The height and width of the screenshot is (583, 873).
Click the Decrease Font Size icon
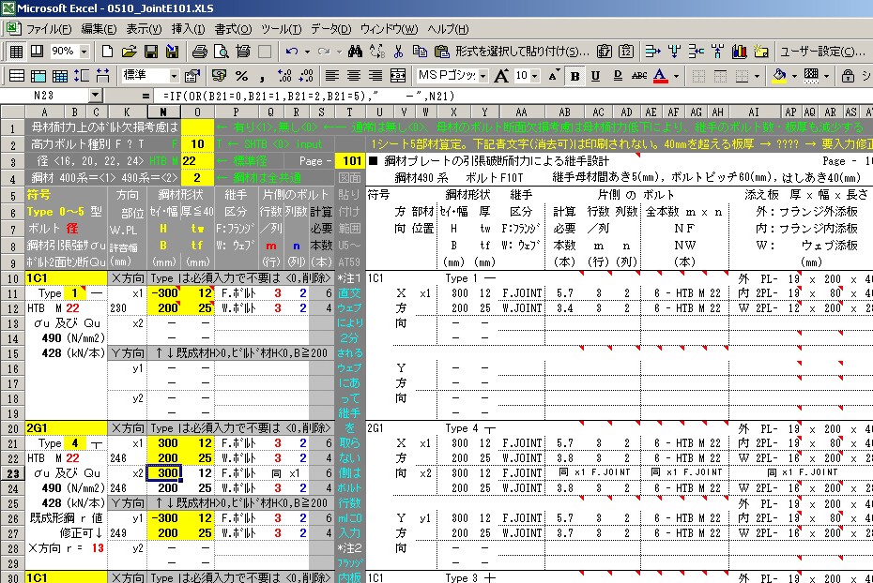553,76
